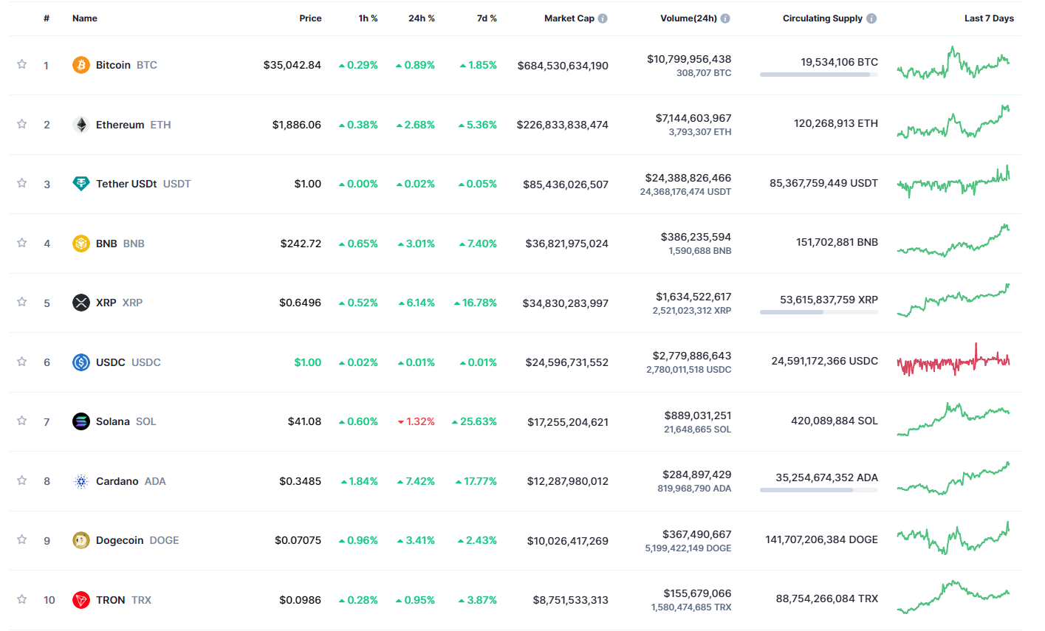
Task: Click the XRP coin logo
Action: click(81, 303)
